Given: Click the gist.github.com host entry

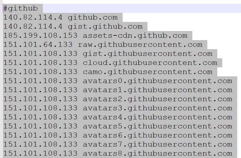Looking at the screenshot, I should click(x=105, y=27).
